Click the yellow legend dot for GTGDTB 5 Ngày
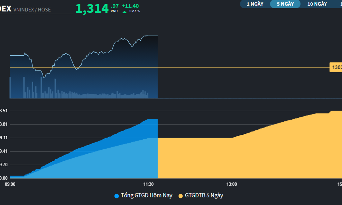The image size is (342, 205). tap(180, 196)
